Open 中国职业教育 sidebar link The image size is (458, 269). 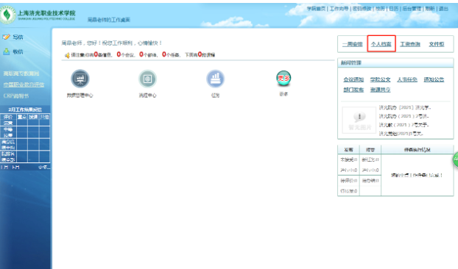click(24, 85)
